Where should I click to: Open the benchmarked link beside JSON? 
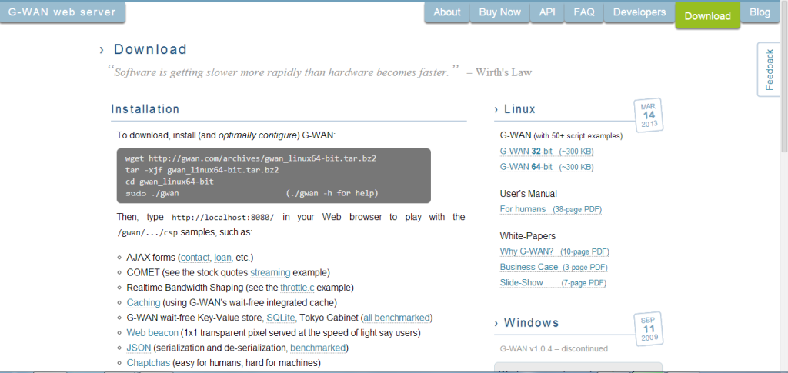[318, 348]
